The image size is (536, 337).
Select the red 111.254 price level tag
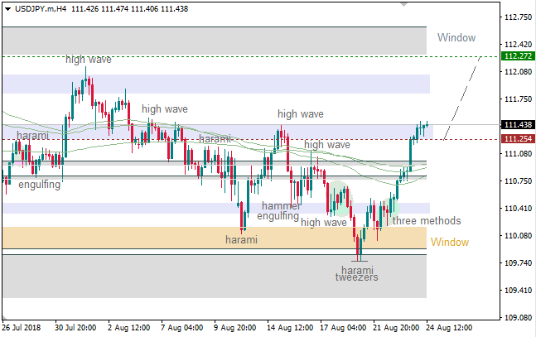coord(518,138)
